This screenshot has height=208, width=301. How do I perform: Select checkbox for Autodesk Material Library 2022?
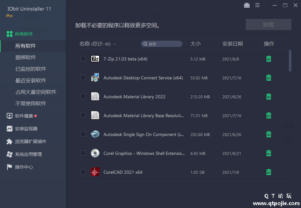tap(83, 96)
